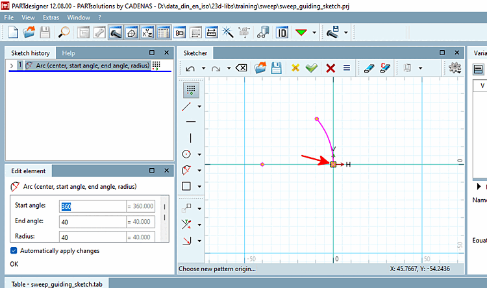
Task: Select the corner fillet tool
Action: (186, 241)
